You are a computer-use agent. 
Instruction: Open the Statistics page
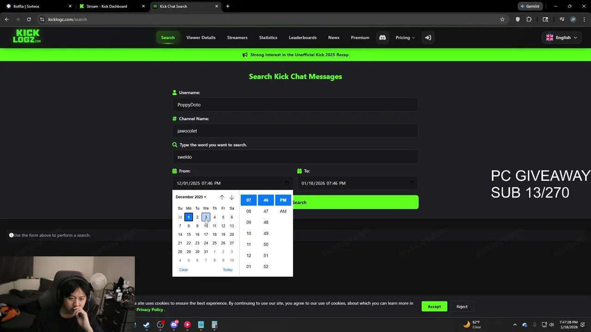point(268,37)
